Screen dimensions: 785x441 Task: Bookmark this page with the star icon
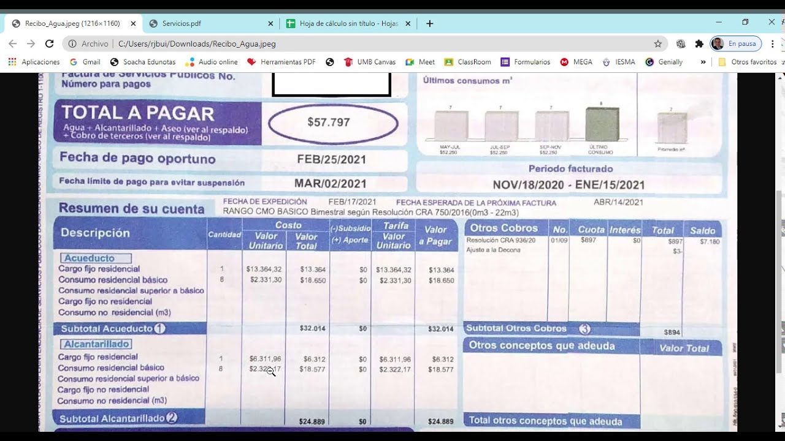(658, 43)
